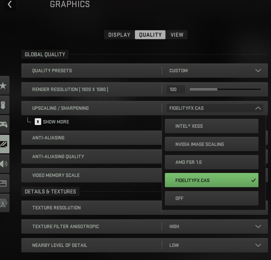The image size is (271, 260).
Task: Click the Details & Textures section header
Action: (x=50, y=191)
